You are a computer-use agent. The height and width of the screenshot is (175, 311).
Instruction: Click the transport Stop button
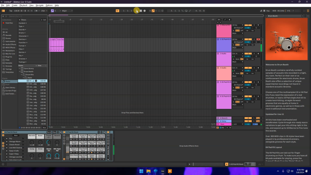coord(140,10)
